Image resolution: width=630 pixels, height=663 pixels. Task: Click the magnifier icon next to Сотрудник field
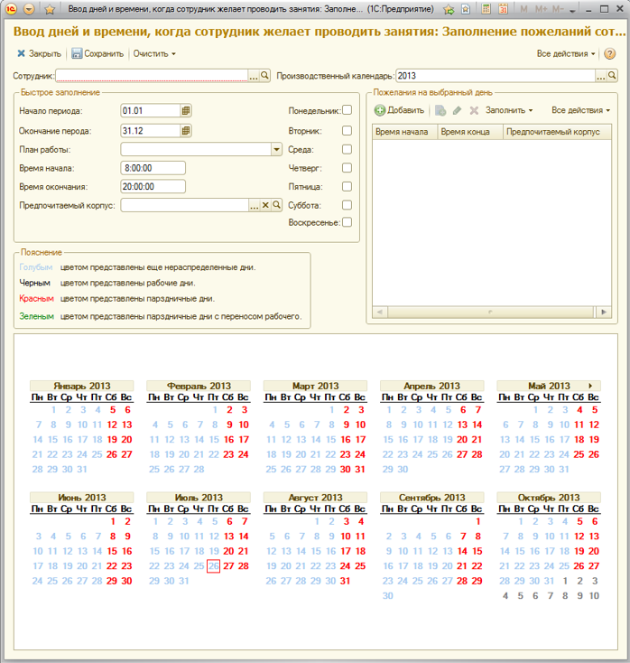coord(265,76)
